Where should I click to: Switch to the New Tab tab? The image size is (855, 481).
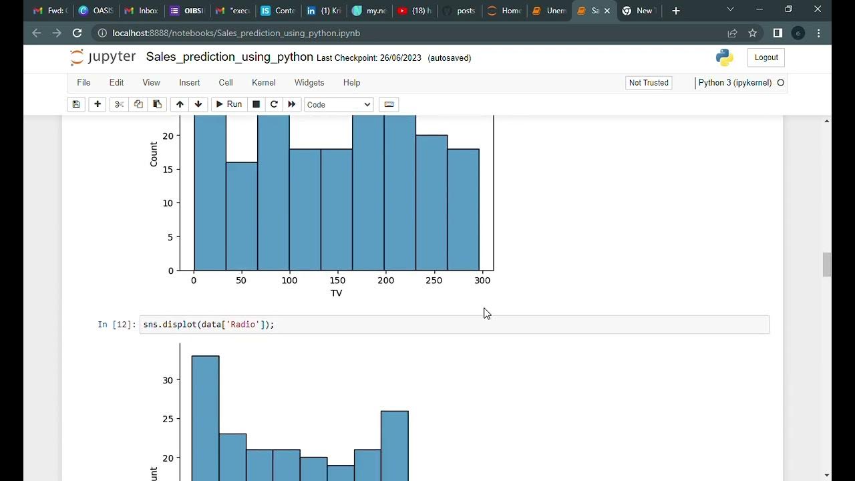click(x=639, y=11)
